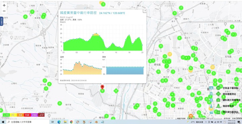Select the yellow 17 air sensor marker
Viewport: 242px width, 124px height.
pos(170,54)
